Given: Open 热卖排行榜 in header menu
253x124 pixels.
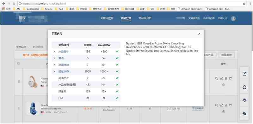Looking at the screenshot, I should pyautogui.click(x=209, y=18).
